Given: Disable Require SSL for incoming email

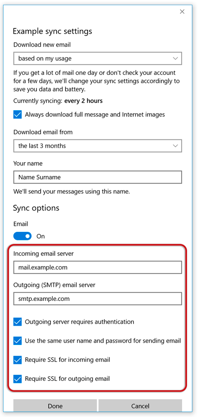Looking at the screenshot, I should click(x=17, y=360).
